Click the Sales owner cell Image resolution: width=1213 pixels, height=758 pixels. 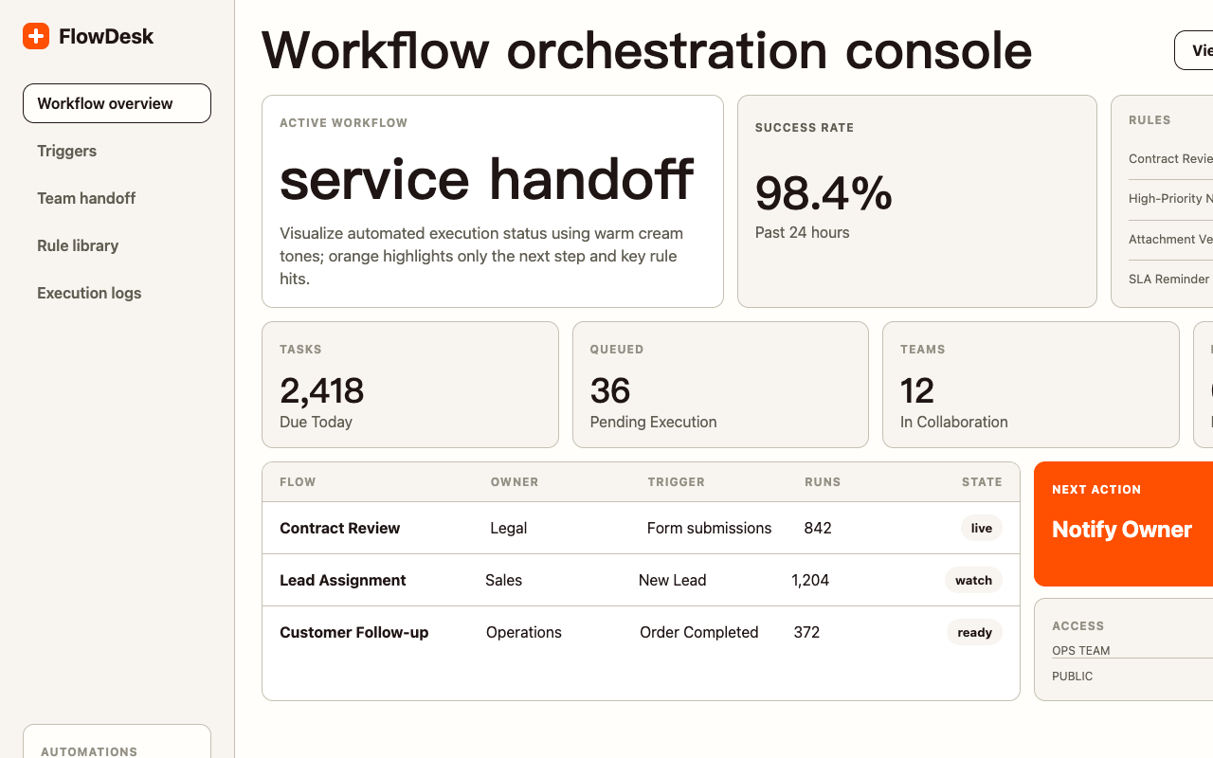(503, 580)
